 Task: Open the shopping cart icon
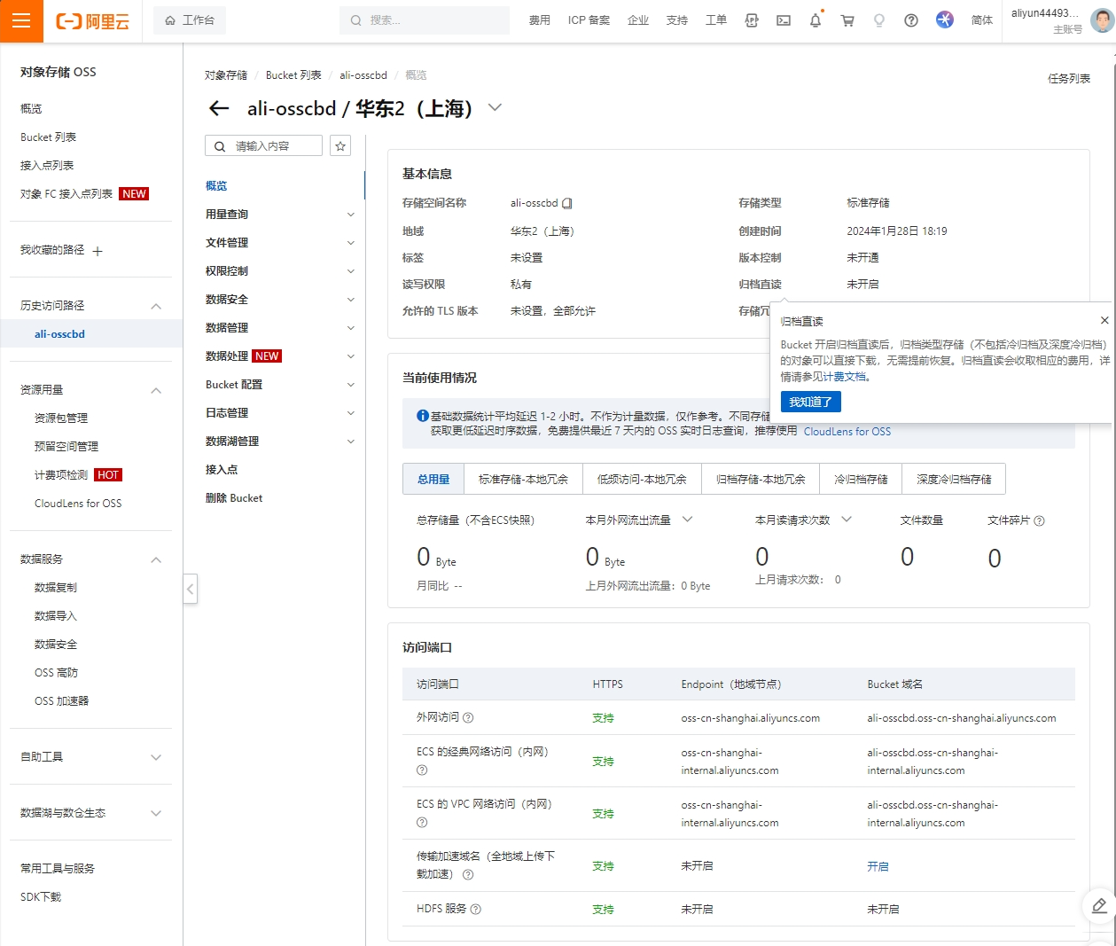click(x=847, y=20)
